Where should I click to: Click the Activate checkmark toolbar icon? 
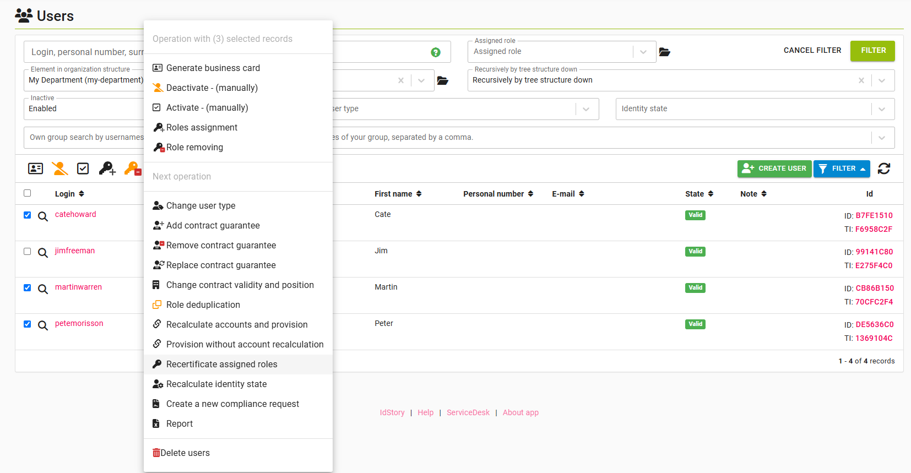point(83,168)
